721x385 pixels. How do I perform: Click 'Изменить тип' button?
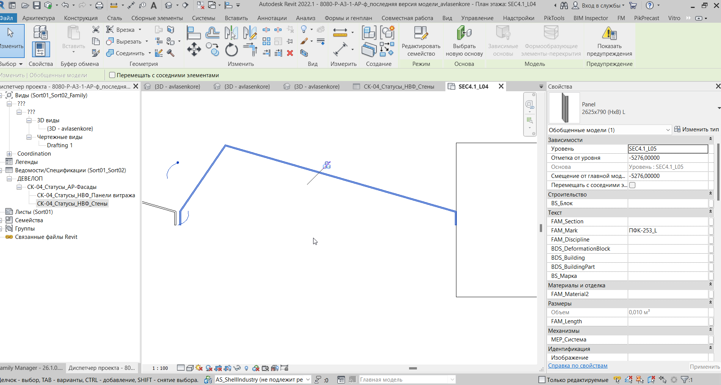click(696, 129)
